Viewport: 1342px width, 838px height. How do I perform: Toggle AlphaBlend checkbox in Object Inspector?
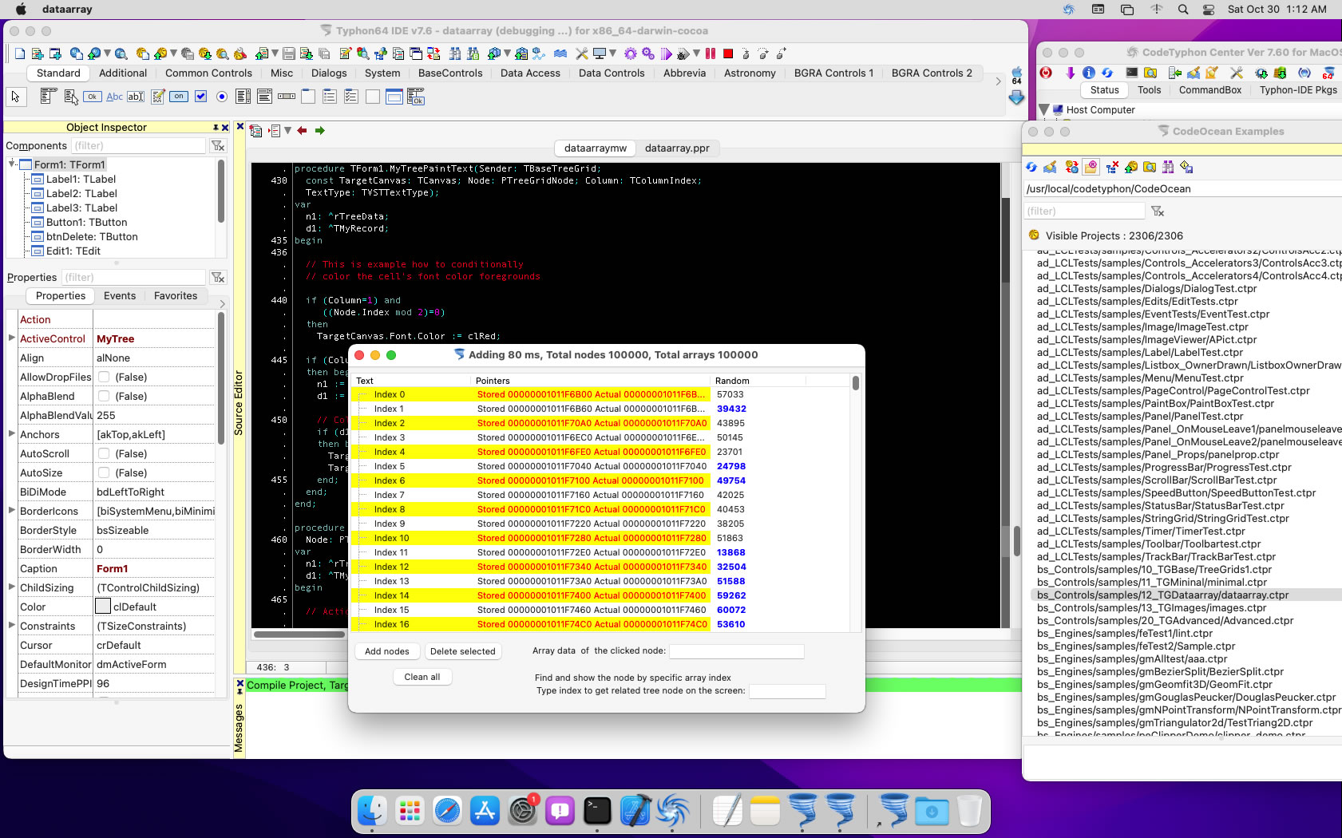[x=104, y=396]
